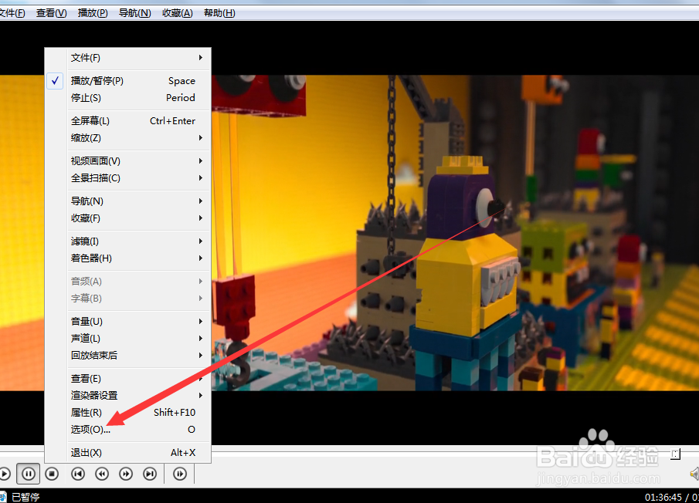Expand the 滤镜(I) submenu
Image resolution: width=699 pixels, height=503 pixels.
128,241
